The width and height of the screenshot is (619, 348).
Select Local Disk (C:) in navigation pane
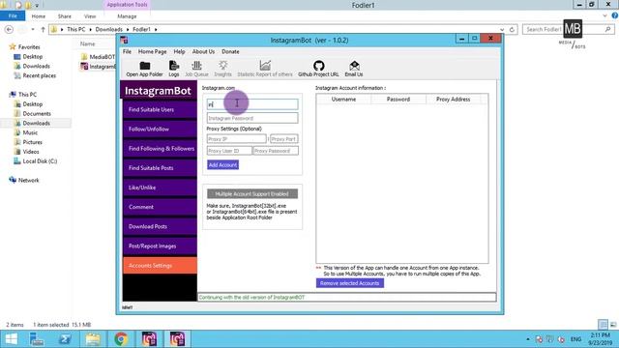(x=40, y=161)
